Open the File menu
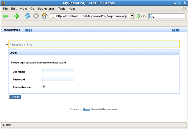188x129 pixels. [x=5, y=9]
